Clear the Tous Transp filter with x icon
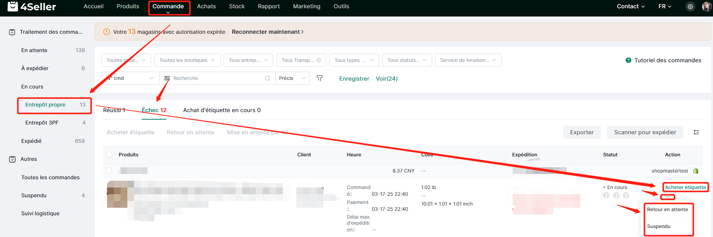Image resolution: width=713 pixels, height=237 pixels. [319, 60]
